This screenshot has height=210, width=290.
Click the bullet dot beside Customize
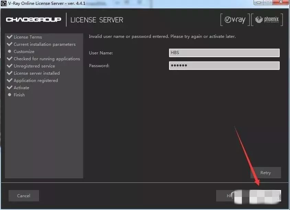[x=10, y=51]
